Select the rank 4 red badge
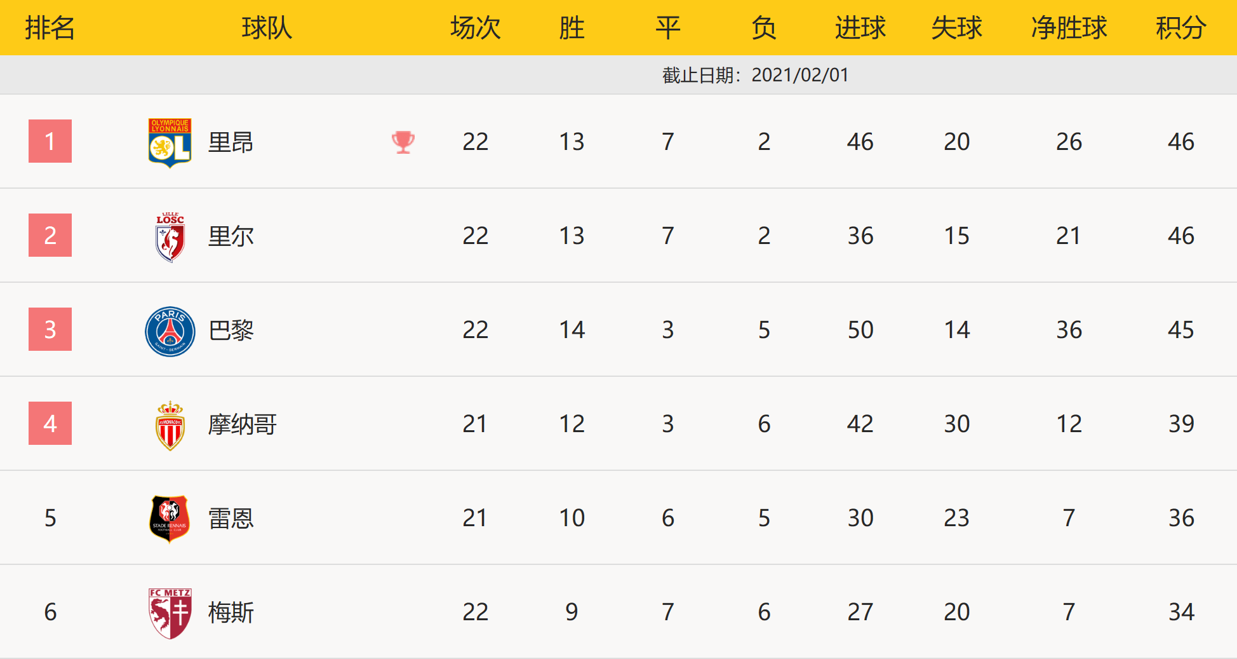This screenshot has height=659, width=1237. point(50,423)
